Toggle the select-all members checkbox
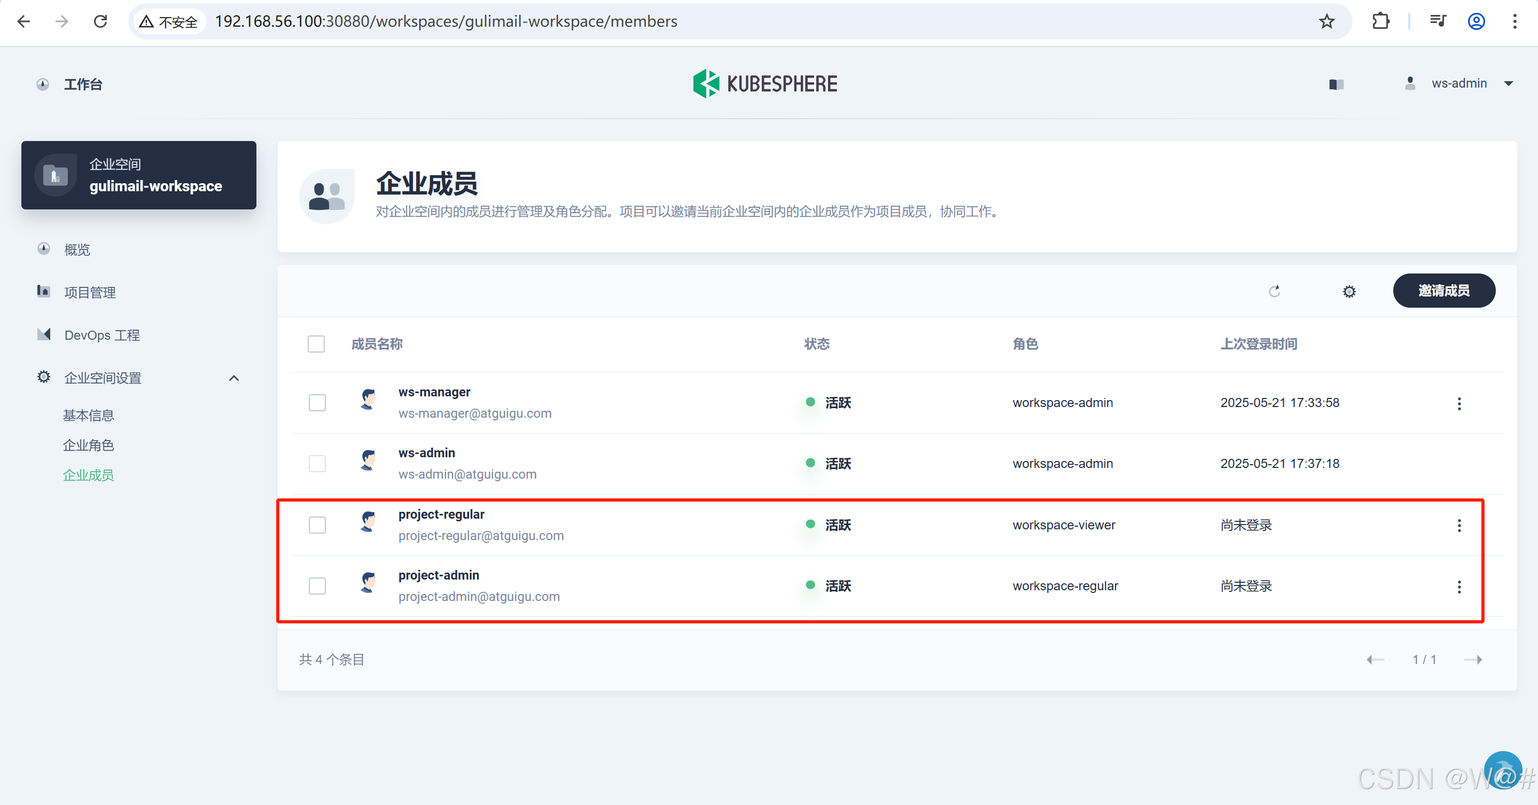The height and width of the screenshot is (805, 1538). [x=316, y=344]
